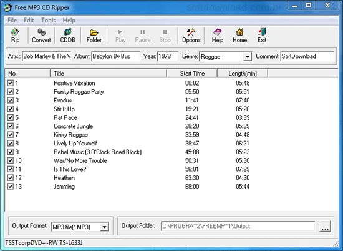Viewport: 343px width, 251px height.
Task: Select the Jamming track title
Action: coord(64,187)
